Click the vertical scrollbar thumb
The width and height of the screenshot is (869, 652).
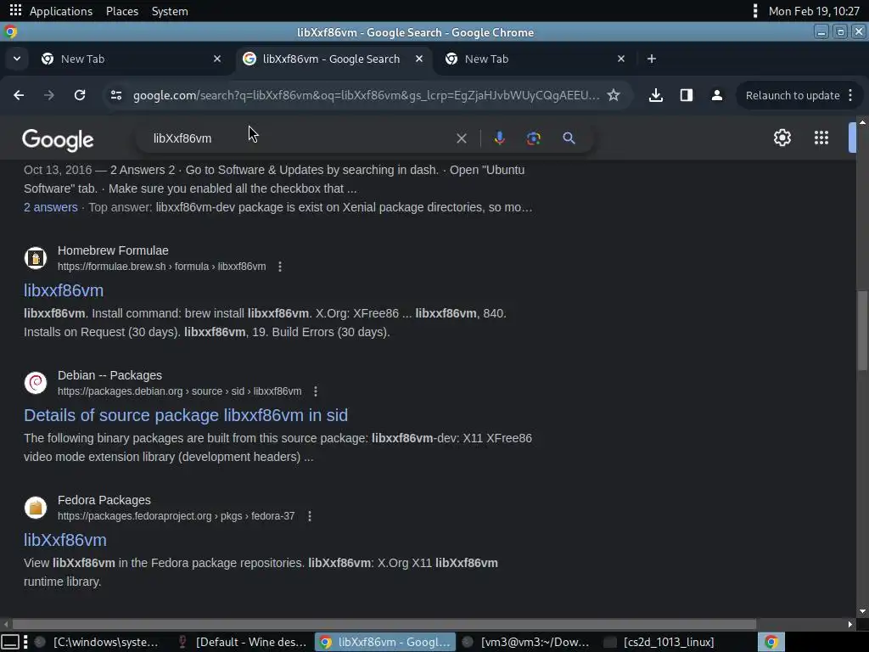tap(862, 330)
